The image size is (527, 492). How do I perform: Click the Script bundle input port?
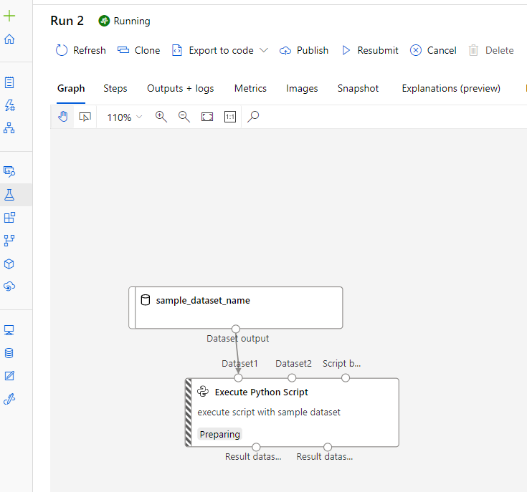click(346, 378)
